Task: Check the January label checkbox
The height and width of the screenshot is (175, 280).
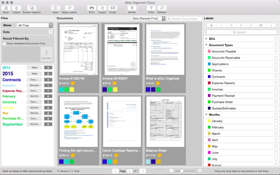Action: tap(276, 121)
